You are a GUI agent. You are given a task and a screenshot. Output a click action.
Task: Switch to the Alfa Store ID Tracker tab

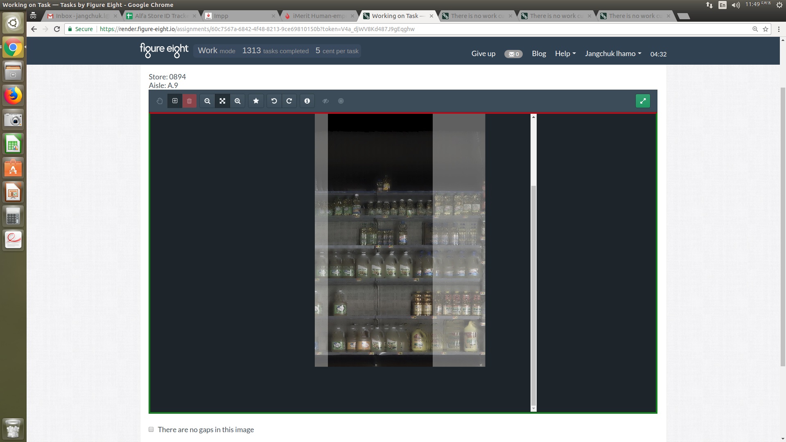161,16
